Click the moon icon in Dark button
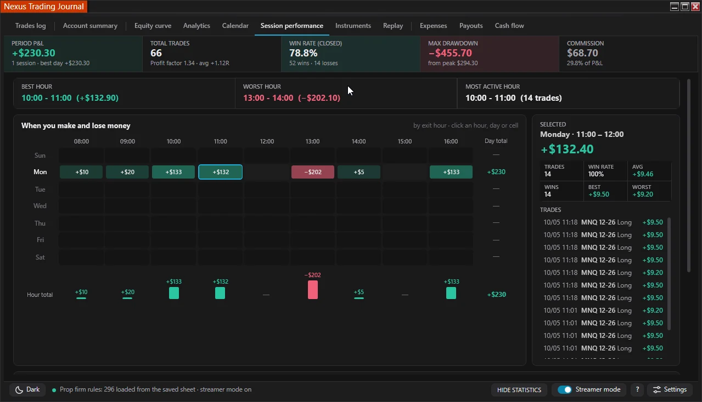This screenshot has height=402, width=702. click(x=19, y=389)
